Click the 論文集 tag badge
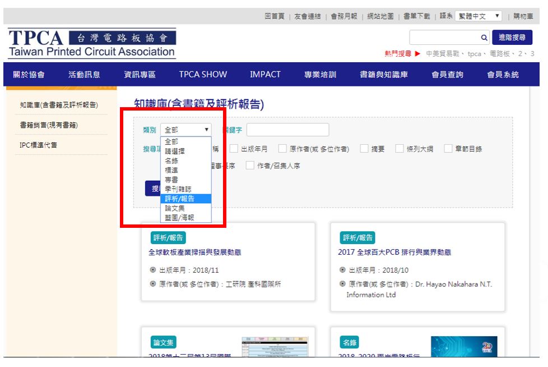The width and height of the screenshot is (548, 367). pyautogui.click(x=163, y=342)
